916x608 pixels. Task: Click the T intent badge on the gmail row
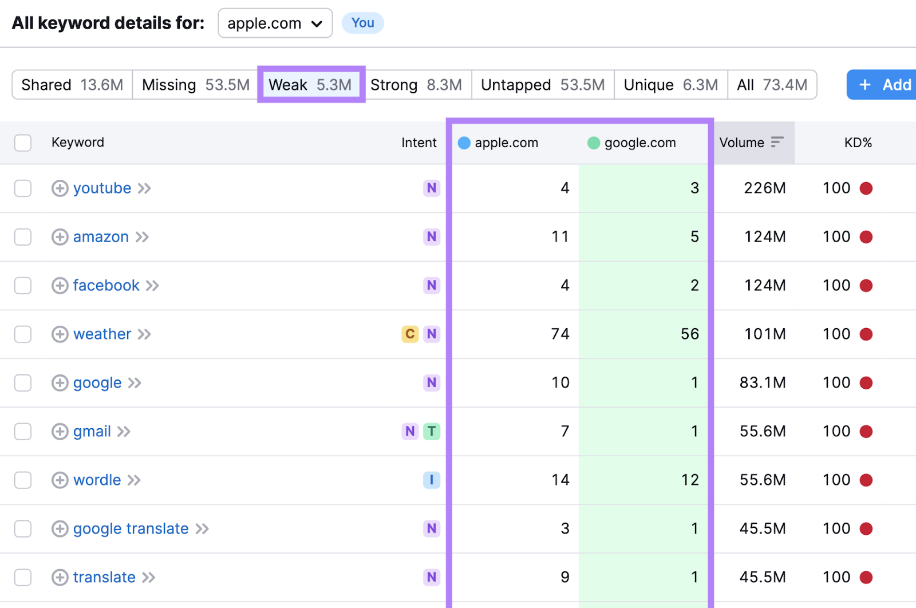[432, 431]
